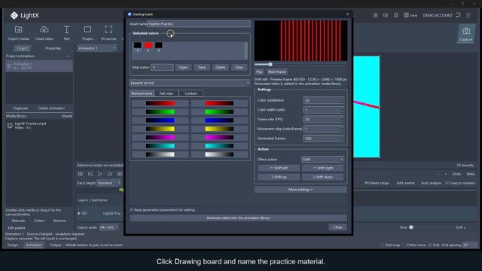
Task: Click the Shift down button
Action: (x=323, y=177)
